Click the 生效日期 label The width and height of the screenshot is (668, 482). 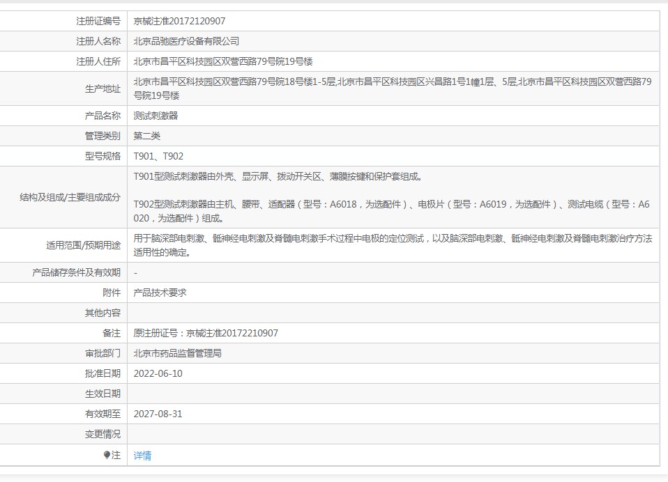[x=103, y=394]
